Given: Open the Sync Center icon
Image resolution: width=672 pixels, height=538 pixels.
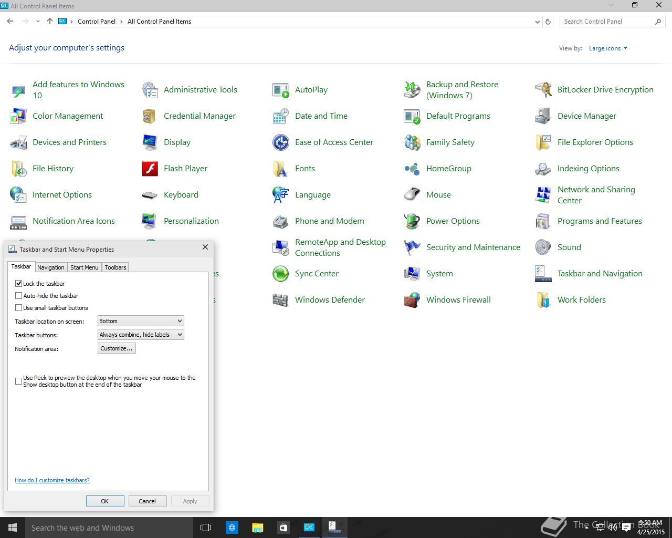Looking at the screenshot, I should (x=281, y=274).
